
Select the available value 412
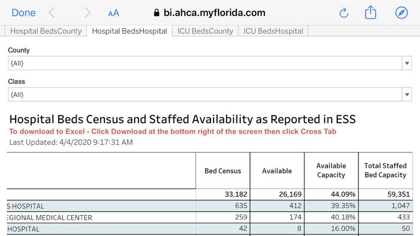[295, 206]
